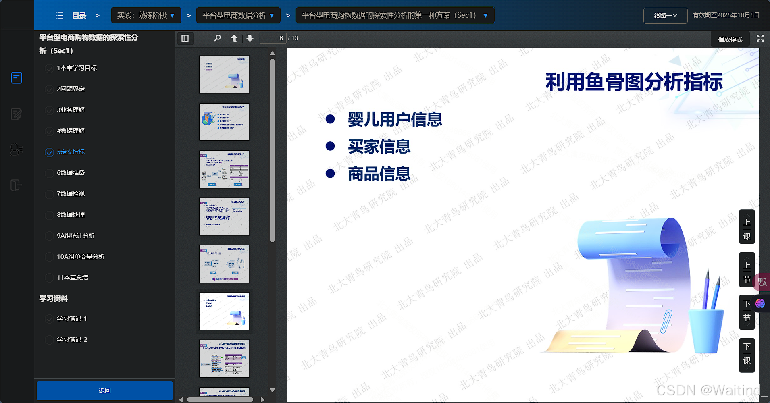This screenshot has height=403, width=770.
Task: Open the 11本章总结 section
Action: (x=73, y=278)
